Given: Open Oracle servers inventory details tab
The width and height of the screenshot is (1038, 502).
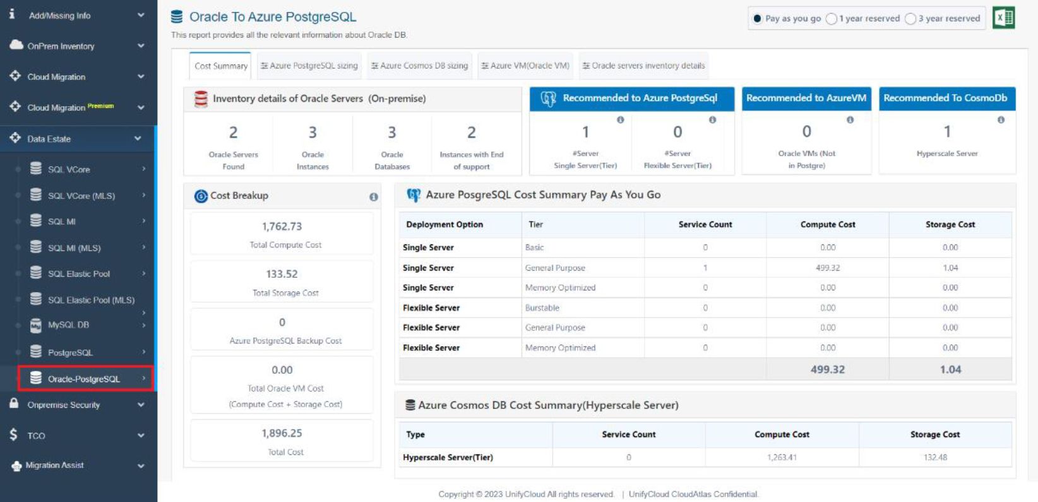Looking at the screenshot, I should (643, 66).
